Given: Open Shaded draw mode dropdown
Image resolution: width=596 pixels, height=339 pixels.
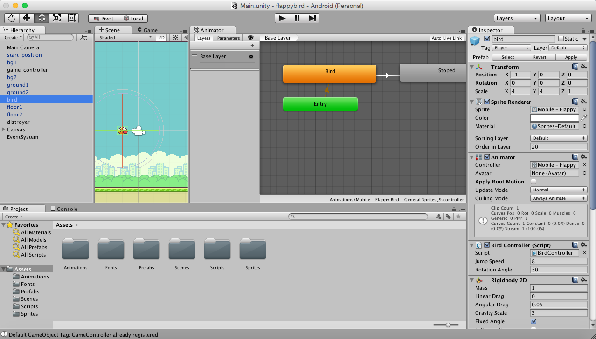Looking at the screenshot, I should 125,38.
